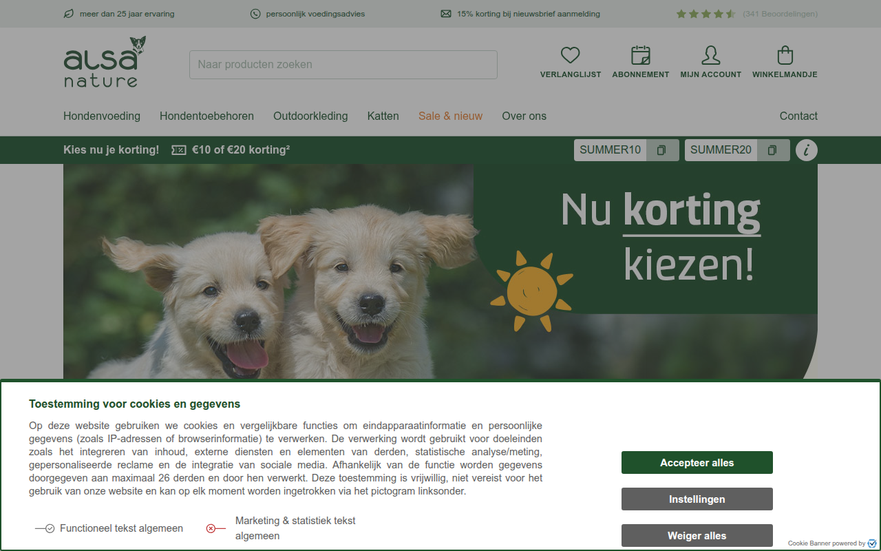Click the puppies korting banner image

click(440, 271)
